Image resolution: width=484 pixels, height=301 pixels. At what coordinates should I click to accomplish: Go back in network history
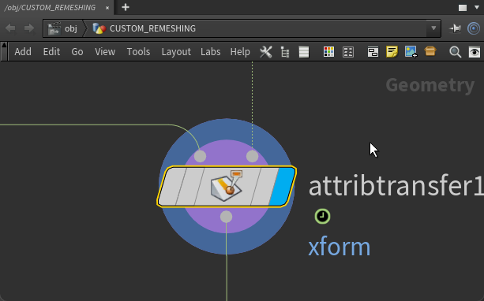click(10, 28)
